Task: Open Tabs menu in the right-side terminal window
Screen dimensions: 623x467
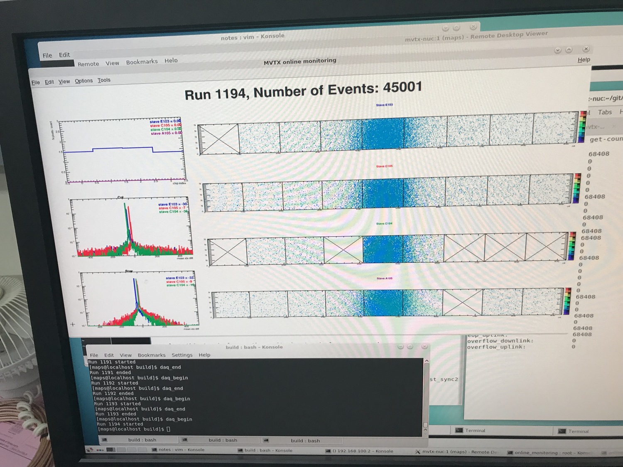Action: point(605,112)
